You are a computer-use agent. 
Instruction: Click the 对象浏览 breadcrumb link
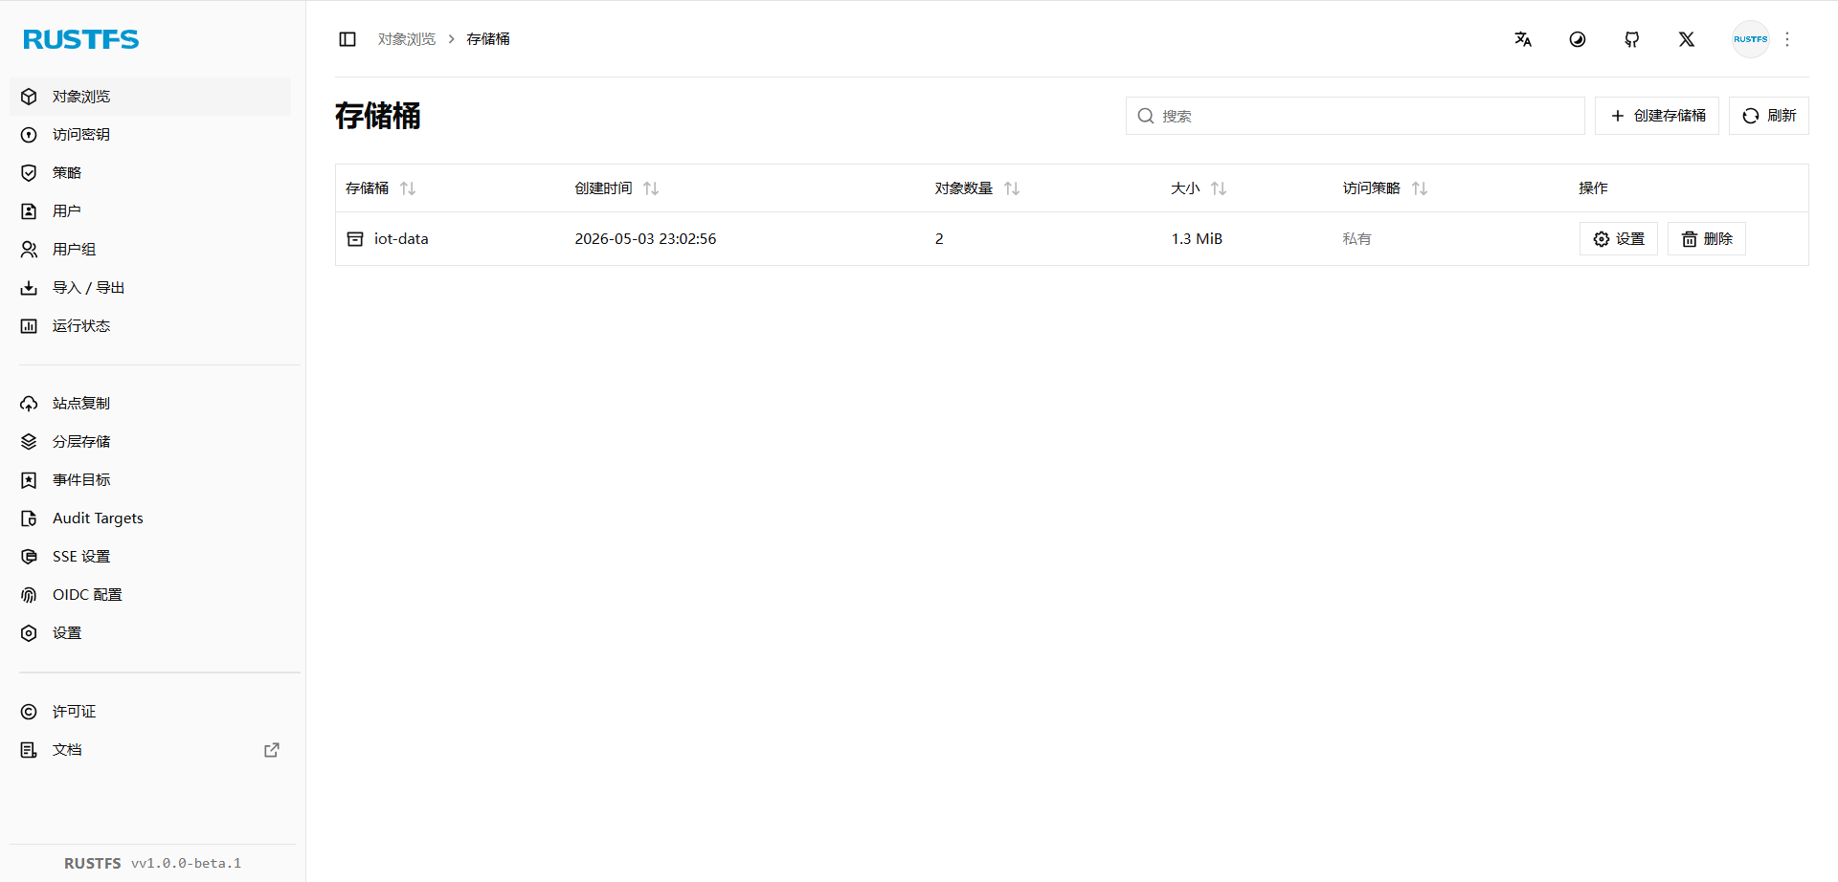tap(407, 39)
